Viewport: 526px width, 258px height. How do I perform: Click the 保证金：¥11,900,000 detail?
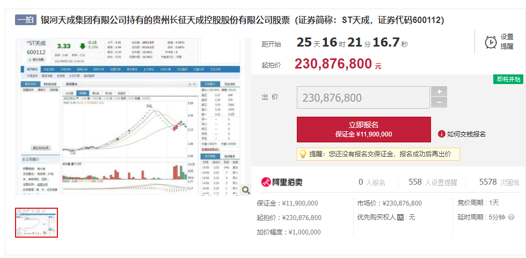coord(288,203)
